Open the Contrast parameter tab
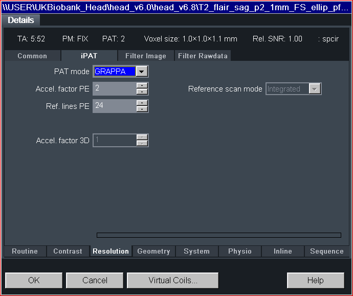 pyautogui.click(x=68, y=252)
